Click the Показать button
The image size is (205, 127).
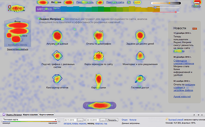click(112, 120)
